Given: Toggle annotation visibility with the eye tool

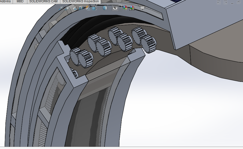Looking at the screenshot, I should click(x=115, y=8).
